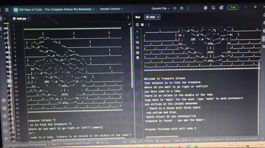The image size is (265, 148).
Task: Close the task run tab
Action: tap(158, 17)
